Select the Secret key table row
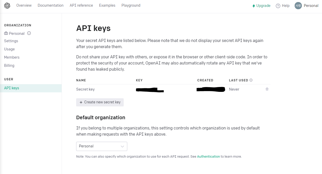The image size is (322, 174). (173, 89)
